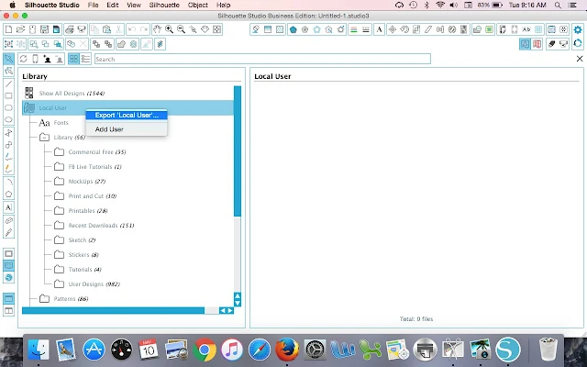
Task: Toggle the Library view button
Action: tap(8, 265)
